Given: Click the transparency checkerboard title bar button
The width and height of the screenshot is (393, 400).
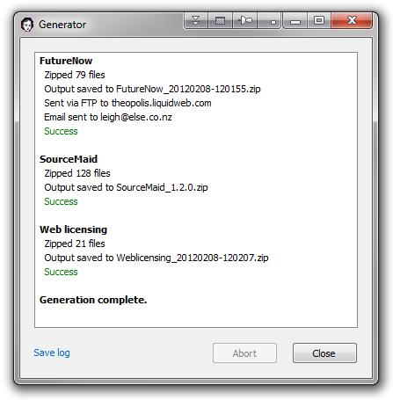Looking at the screenshot, I should tap(220, 20).
